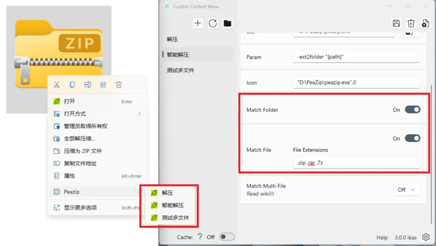This screenshot has width=436, height=246.
Task: Click the copy icon in context menu
Action: 72,84
